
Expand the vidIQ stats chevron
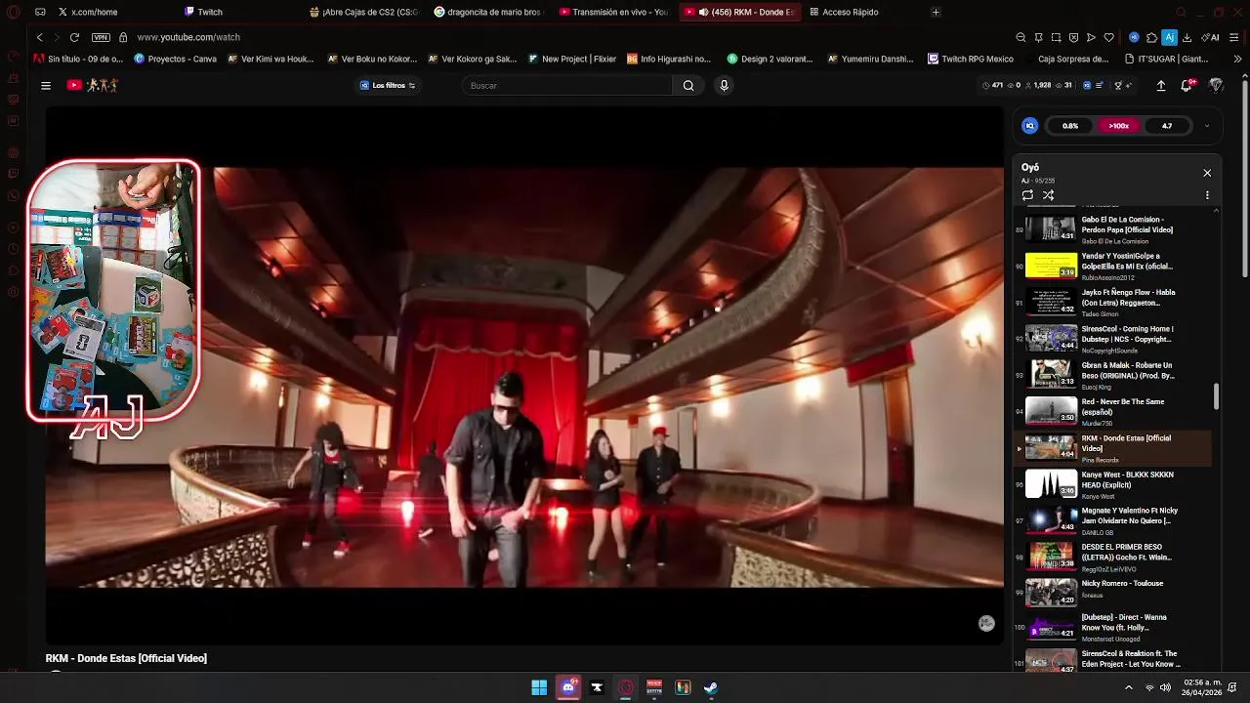(1206, 126)
